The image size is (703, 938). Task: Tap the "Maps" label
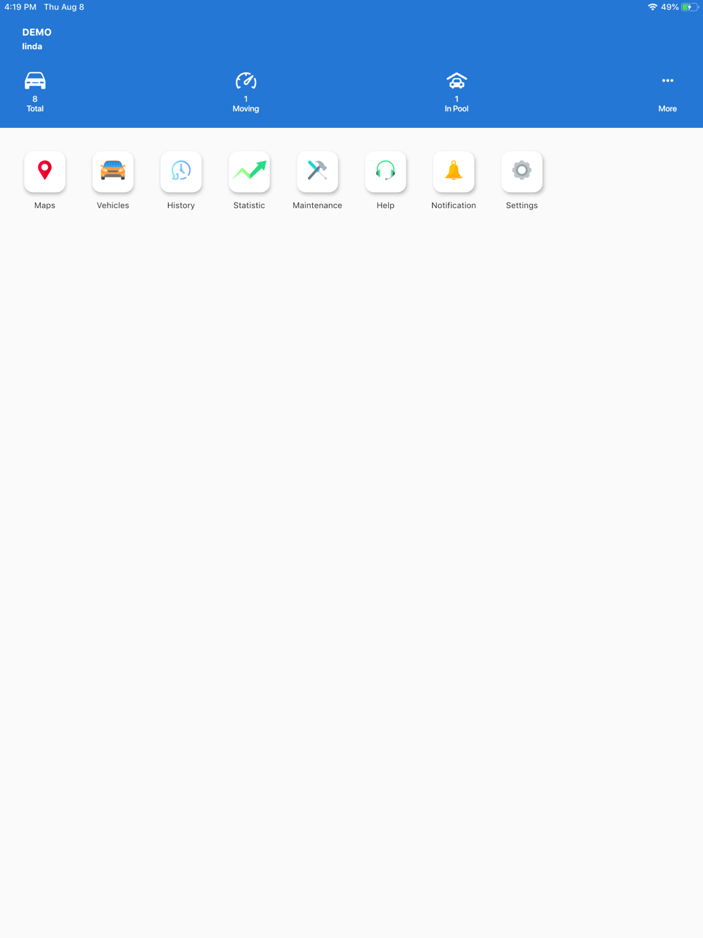pyautogui.click(x=44, y=205)
